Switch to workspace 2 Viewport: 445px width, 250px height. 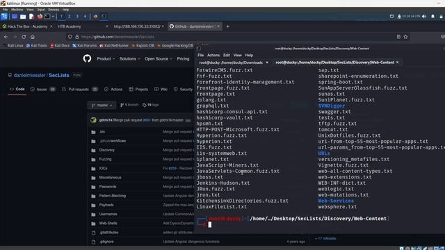tap(70, 17)
